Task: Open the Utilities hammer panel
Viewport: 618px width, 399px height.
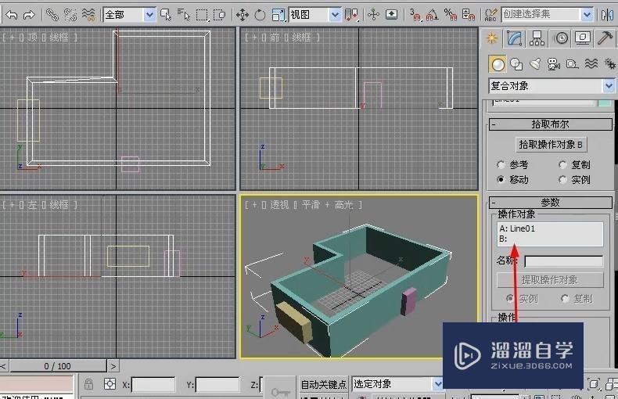Action: pyautogui.click(x=605, y=38)
